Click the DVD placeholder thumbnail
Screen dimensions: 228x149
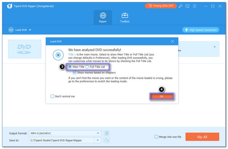[25, 49]
